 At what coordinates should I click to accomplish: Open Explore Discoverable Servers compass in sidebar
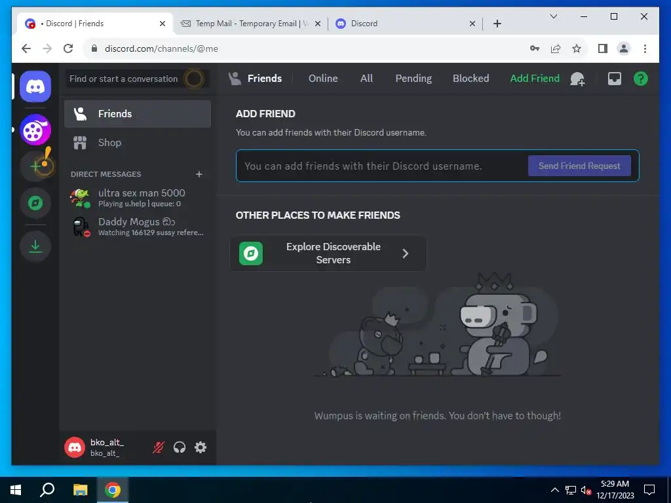[x=35, y=203]
